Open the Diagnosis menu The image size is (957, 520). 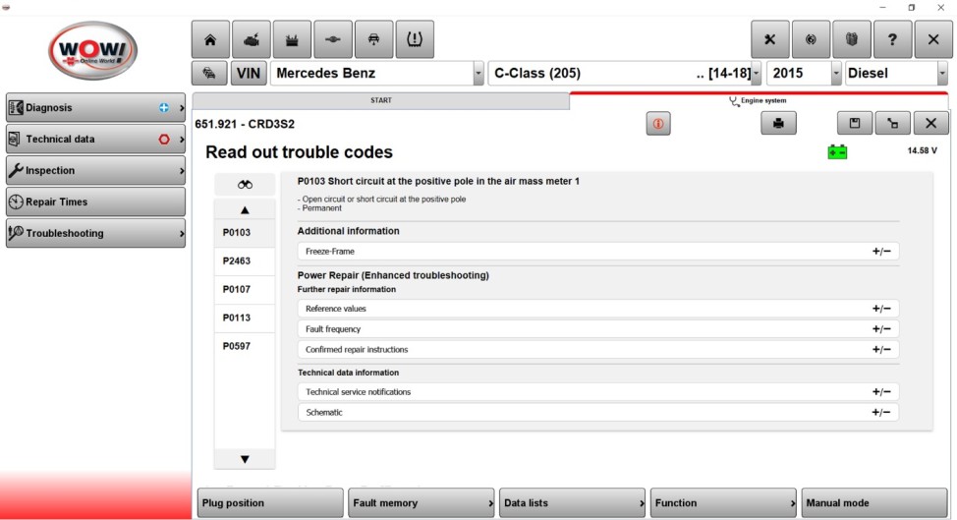click(96, 107)
